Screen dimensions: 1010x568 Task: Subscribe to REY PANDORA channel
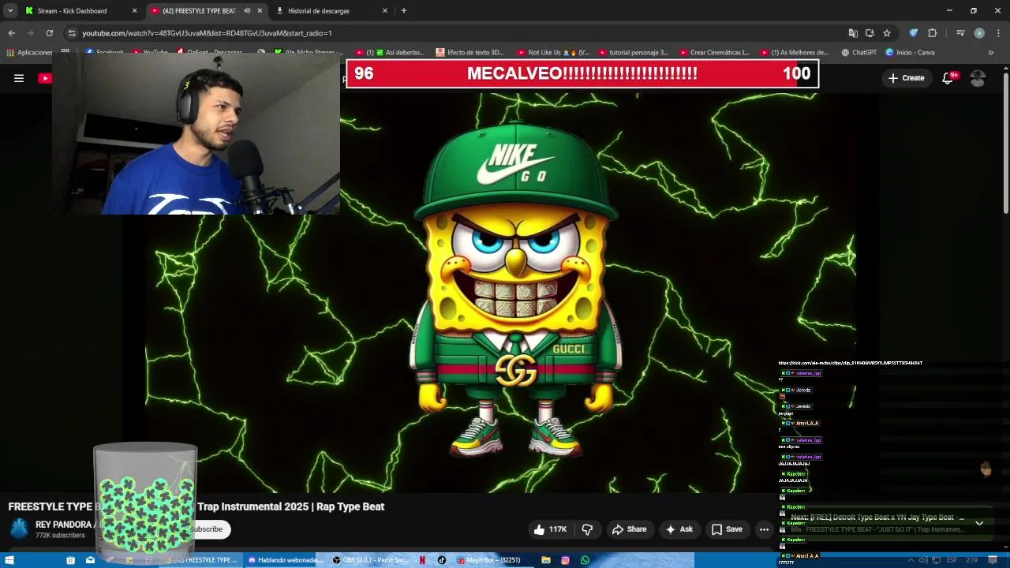coord(210,529)
